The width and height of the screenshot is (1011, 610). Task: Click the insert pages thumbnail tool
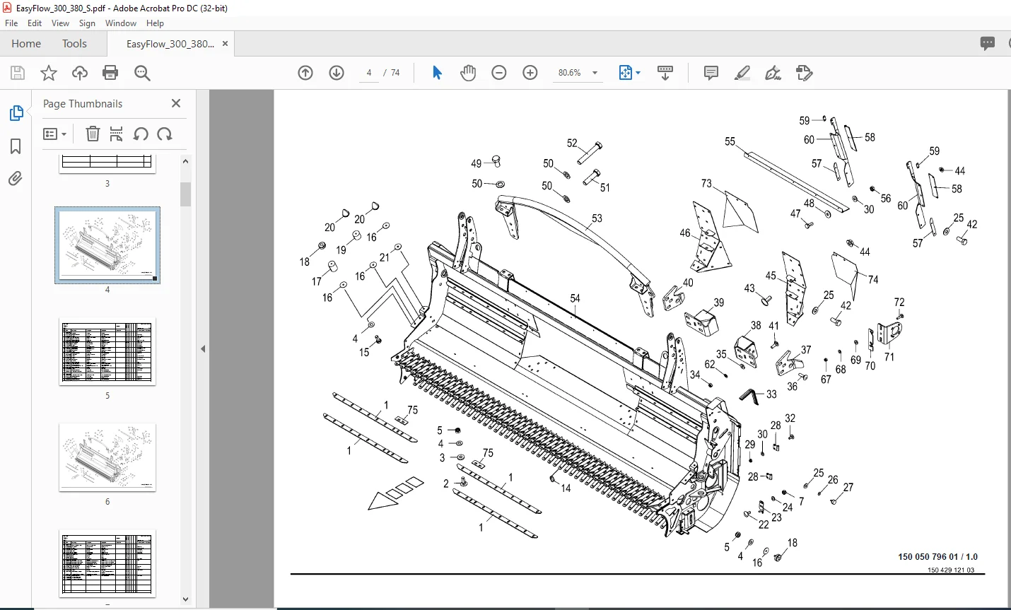tap(117, 134)
